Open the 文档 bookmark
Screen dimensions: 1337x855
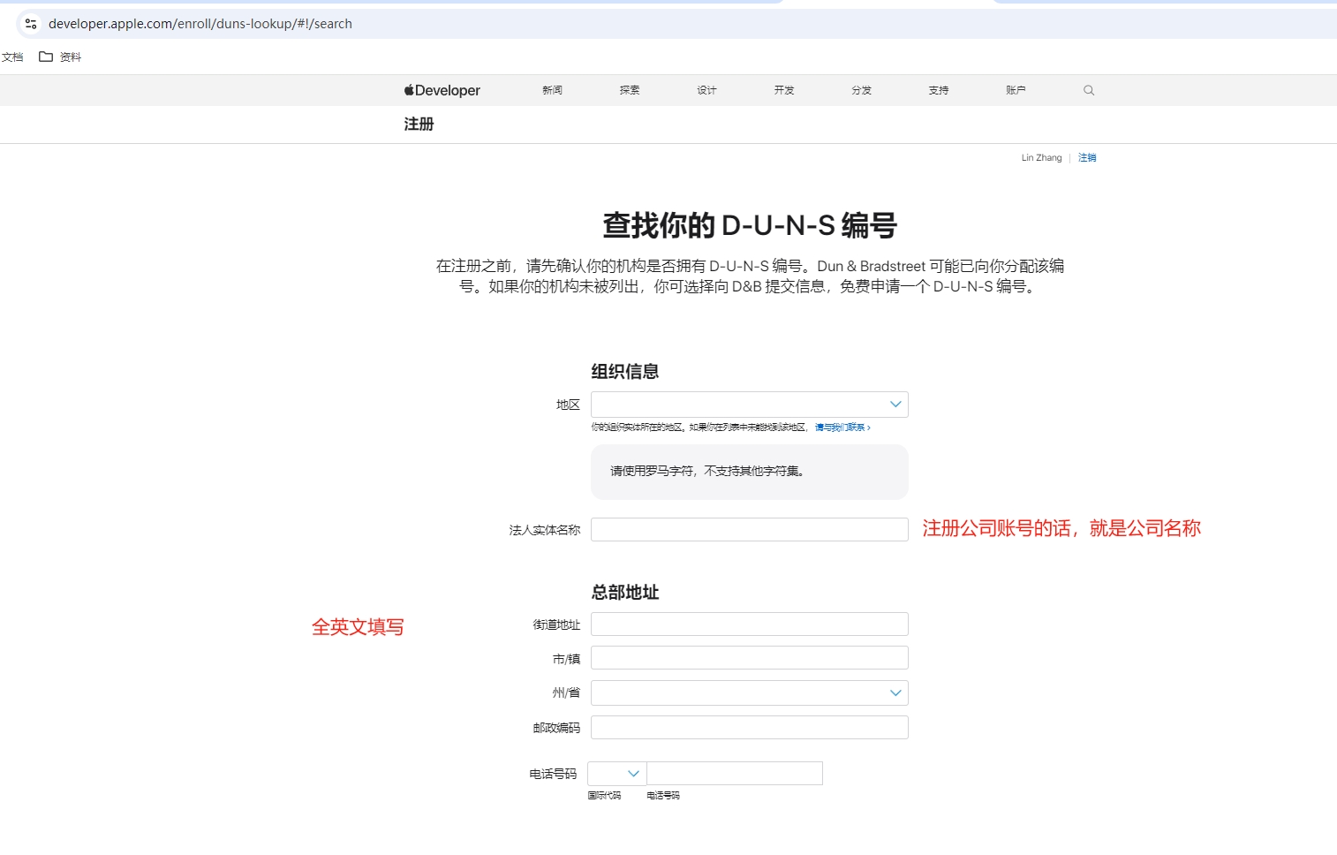(x=12, y=57)
